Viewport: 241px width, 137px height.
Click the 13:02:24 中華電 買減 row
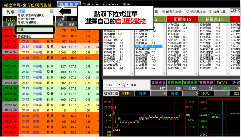click(x=51, y=52)
